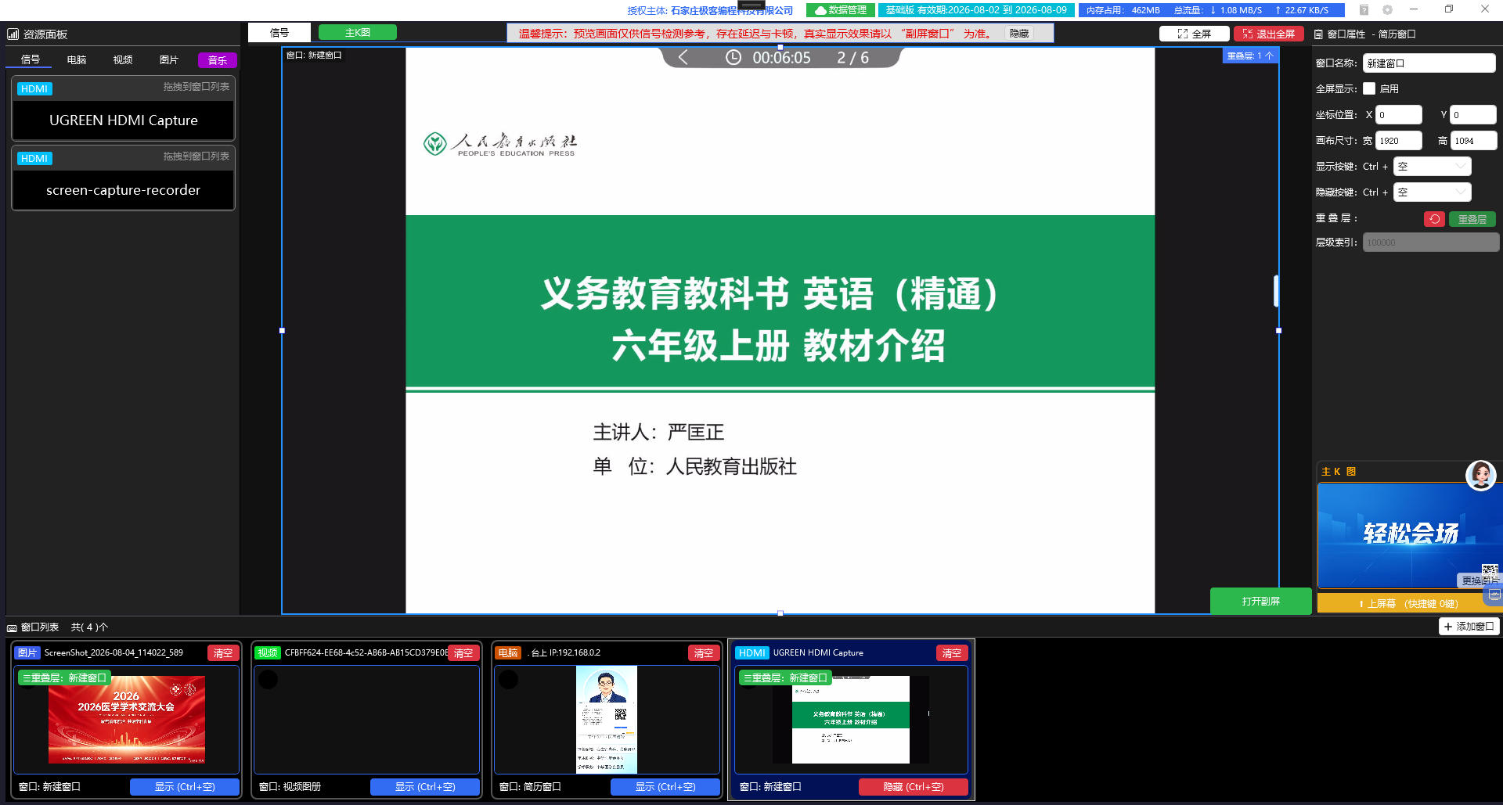The width and height of the screenshot is (1503, 805).
Task: Click the 资源面板 chart icon
Action: [13, 34]
